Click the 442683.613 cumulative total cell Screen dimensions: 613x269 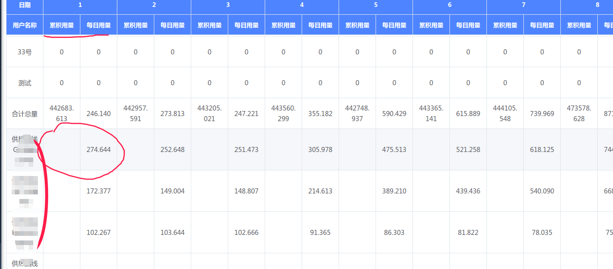pyautogui.click(x=61, y=113)
